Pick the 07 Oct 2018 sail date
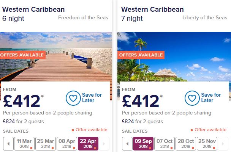The image size is (231, 152). (x=165, y=144)
